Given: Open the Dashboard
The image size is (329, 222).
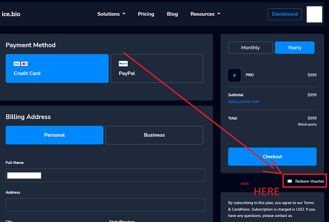Looking at the screenshot, I should click(285, 14).
